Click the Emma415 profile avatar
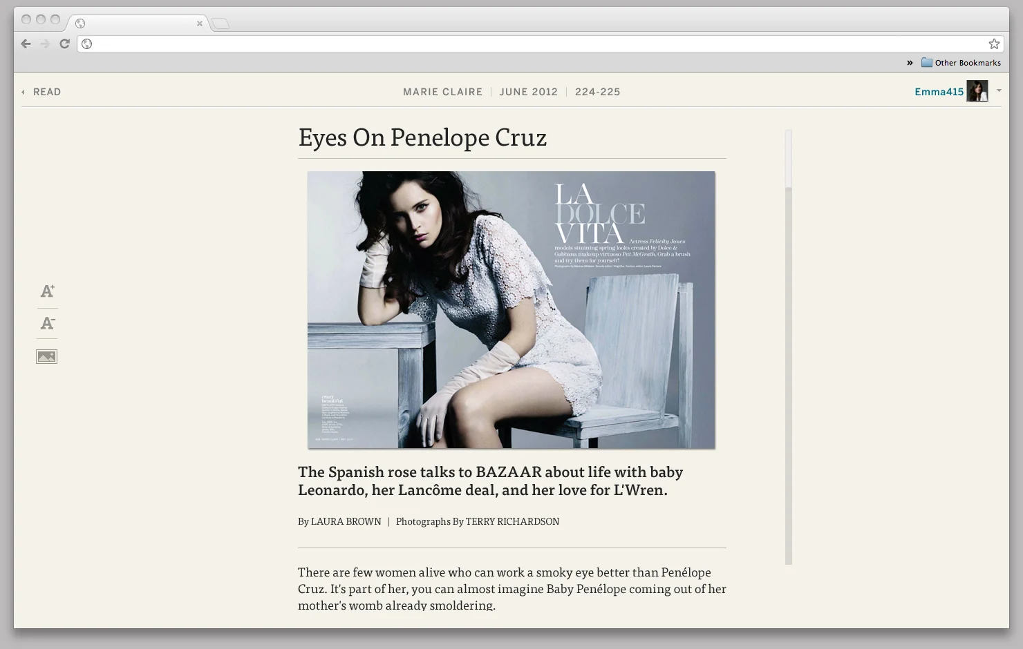The image size is (1023, 649). pos(977,91)
